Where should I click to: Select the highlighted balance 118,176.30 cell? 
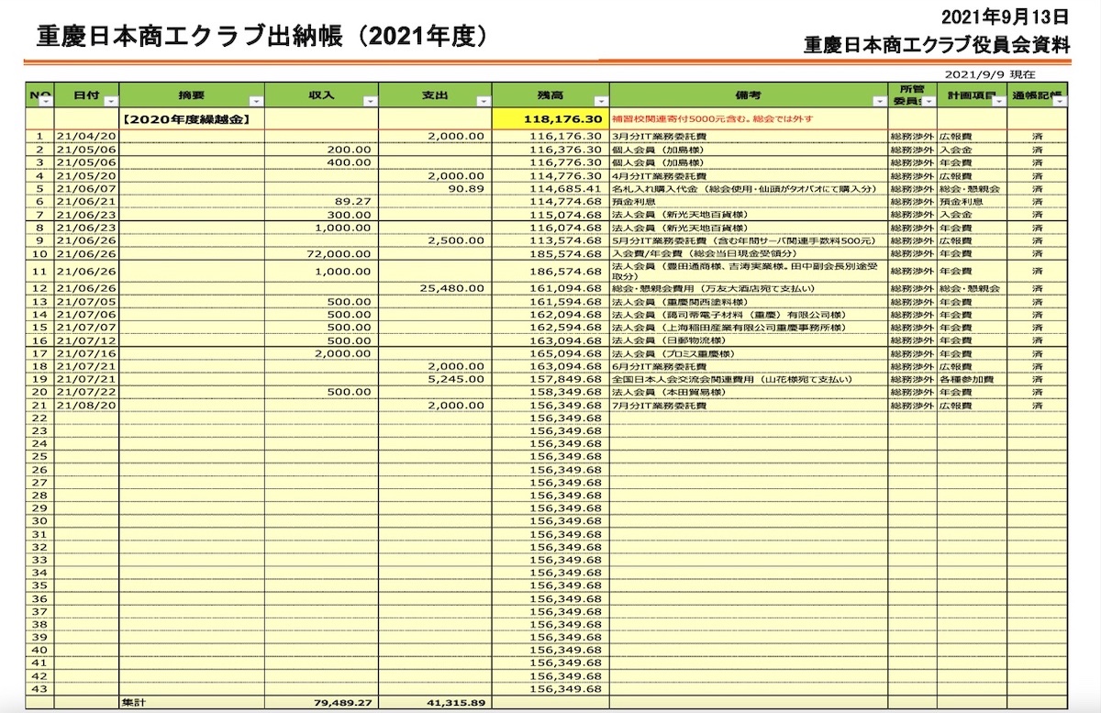[x=550, y=119]
